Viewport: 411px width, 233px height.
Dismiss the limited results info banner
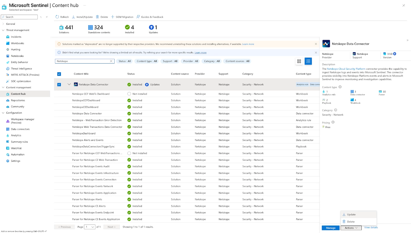pyautogui.click(x=316, y=52)
